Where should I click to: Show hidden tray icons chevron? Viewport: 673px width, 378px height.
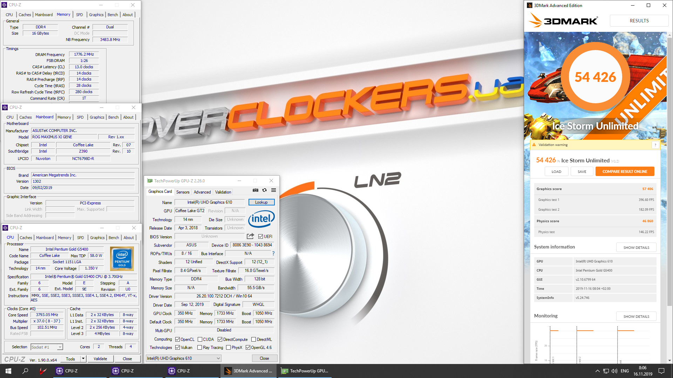pos(597,371)
